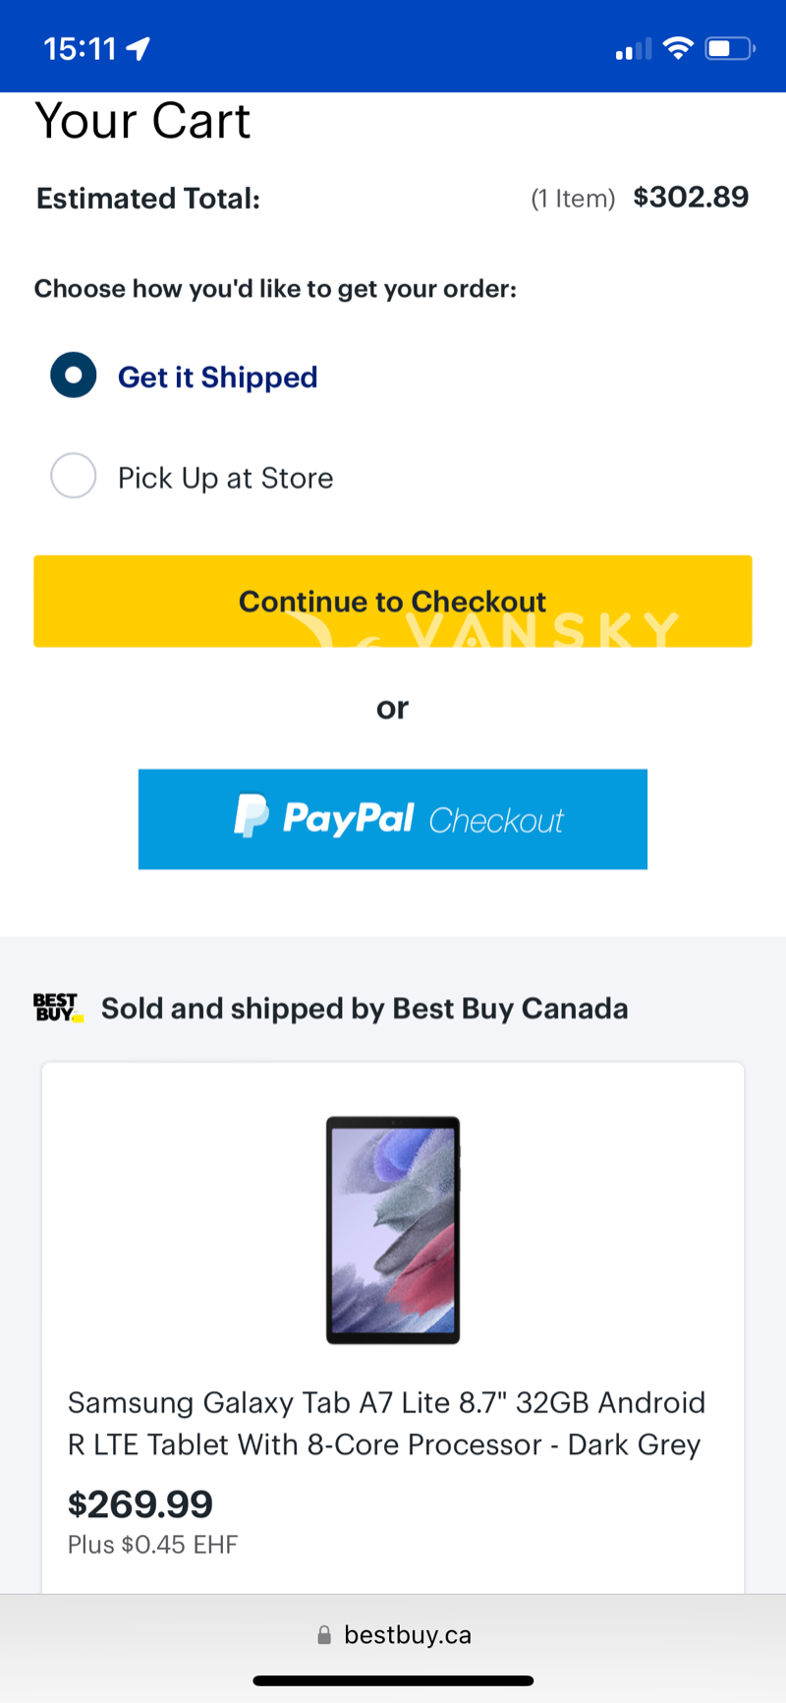Tap the Your Cart page heading
The image size is (786, 1703).
coord(143,121)
